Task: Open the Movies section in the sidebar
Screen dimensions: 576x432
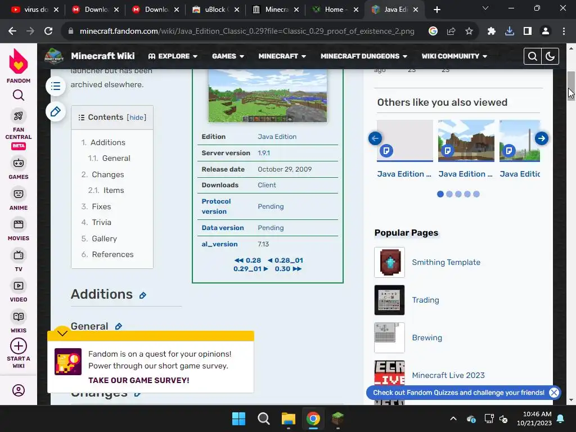Action: click(19, 230)
